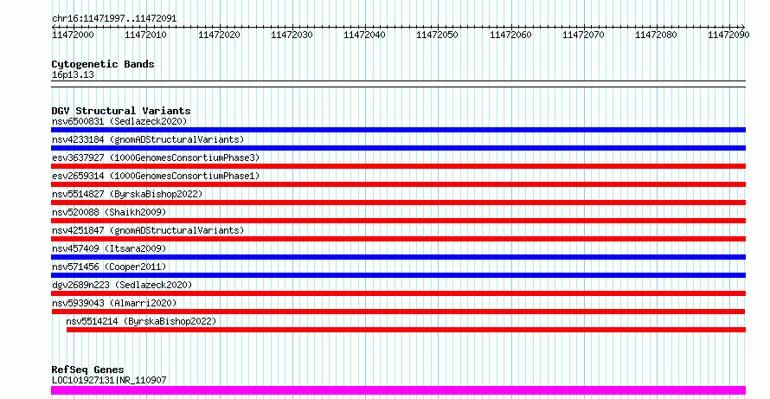Click the nsv6500831 (Sedlazeck2020) label
The height and width of the screenshot is (399, 770).
coord(119,121)
